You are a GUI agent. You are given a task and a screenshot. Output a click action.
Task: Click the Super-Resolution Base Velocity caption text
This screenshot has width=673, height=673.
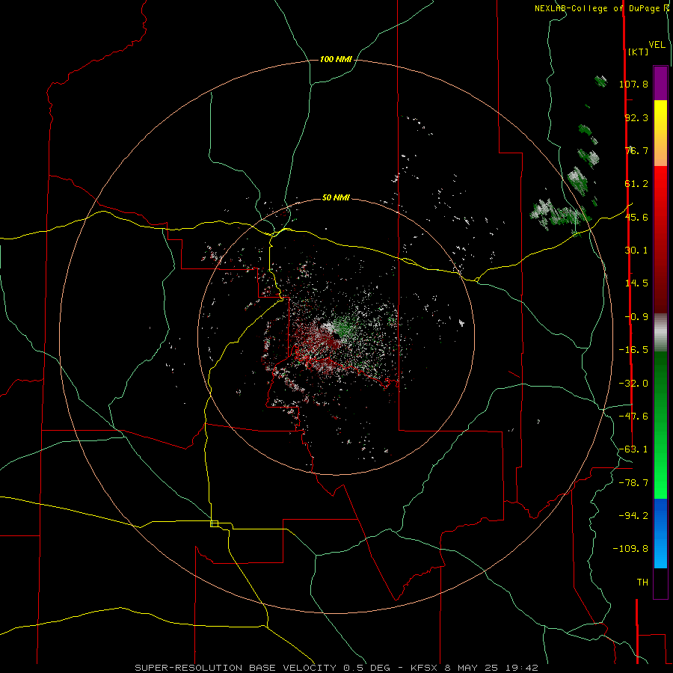(x=336, y=668)
